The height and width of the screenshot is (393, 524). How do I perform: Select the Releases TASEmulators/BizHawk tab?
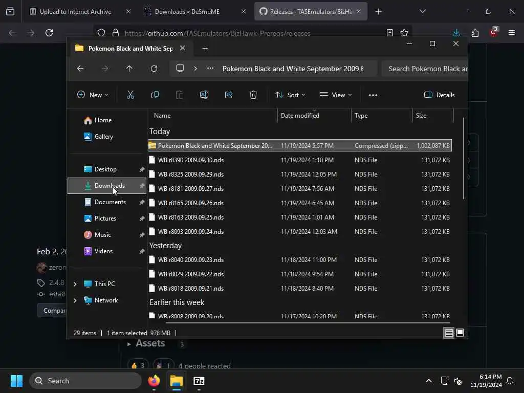coord(311,12)
